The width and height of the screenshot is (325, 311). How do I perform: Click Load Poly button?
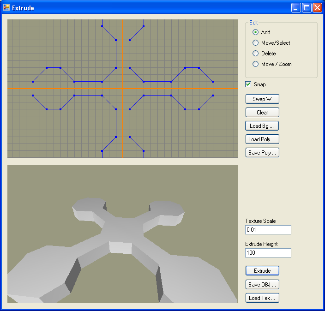(x=262, y=139)
